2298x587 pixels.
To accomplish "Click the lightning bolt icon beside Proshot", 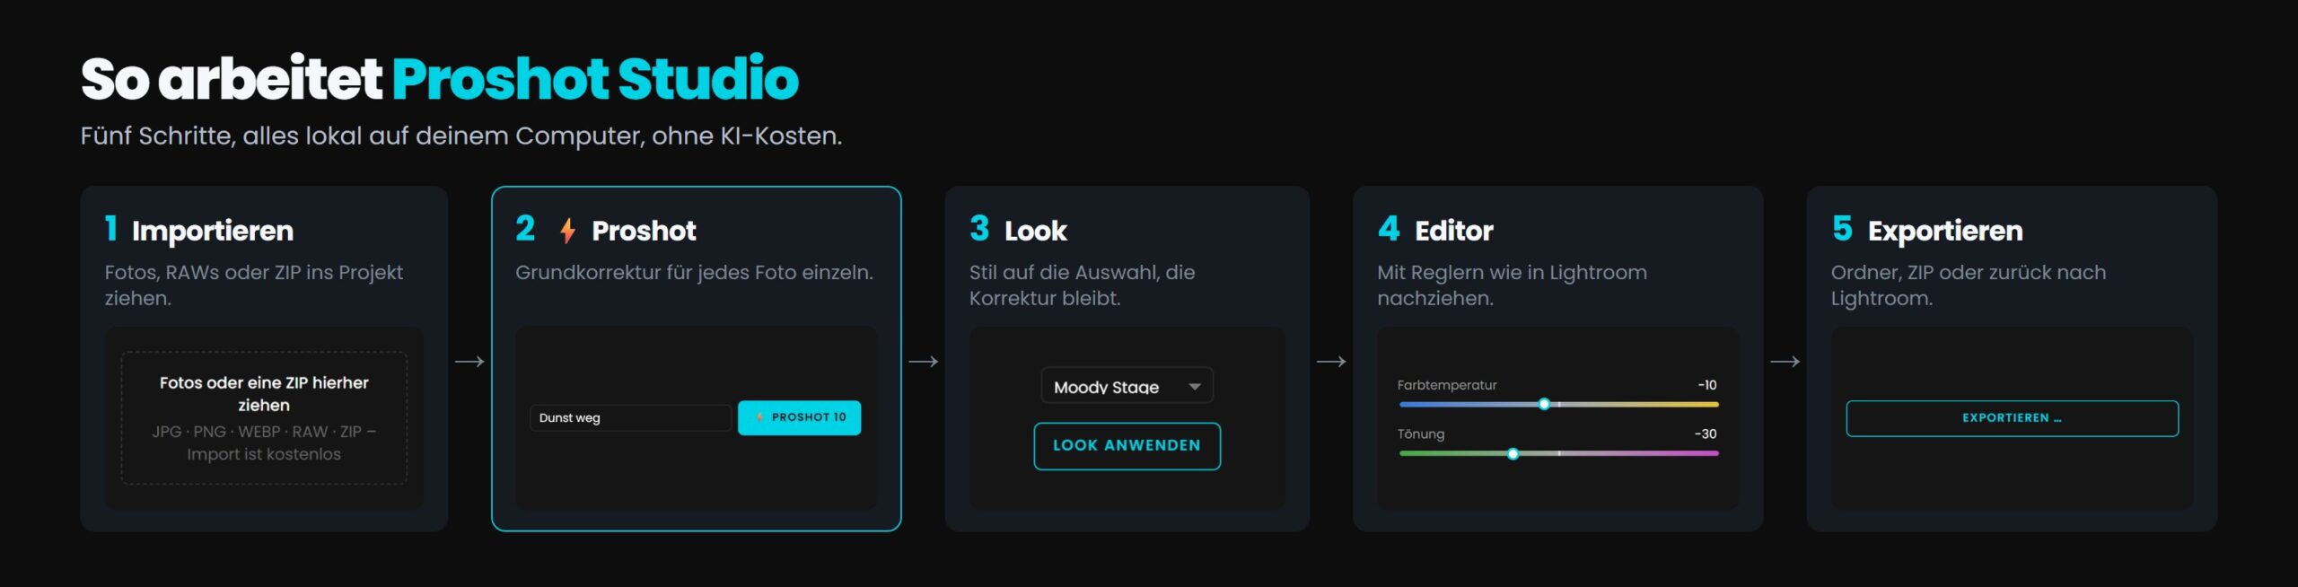I will [567, 231].
